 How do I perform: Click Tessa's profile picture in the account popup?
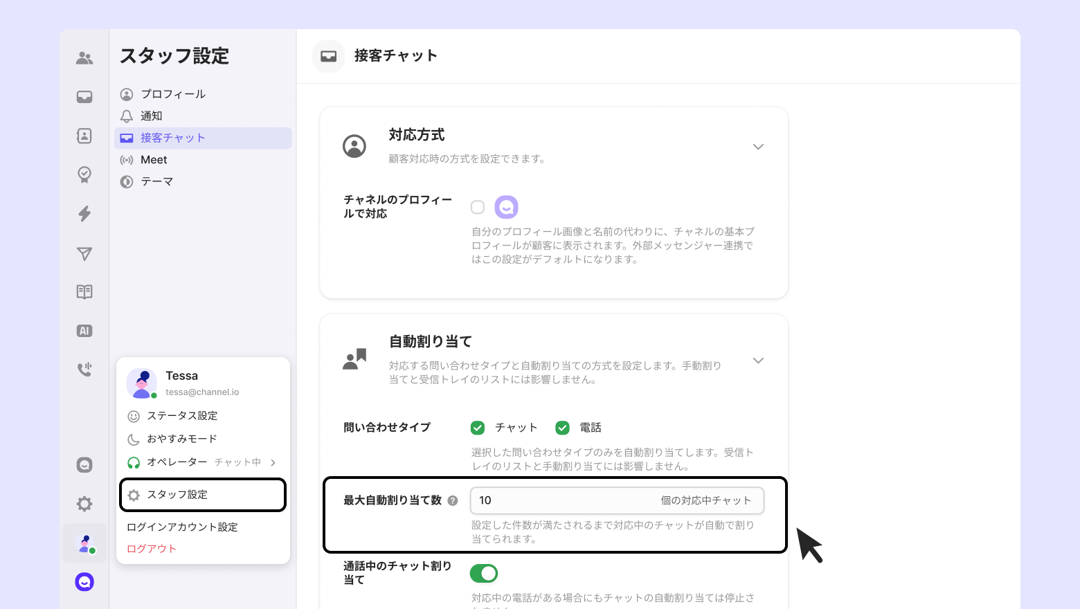click(x=141, y=383)
